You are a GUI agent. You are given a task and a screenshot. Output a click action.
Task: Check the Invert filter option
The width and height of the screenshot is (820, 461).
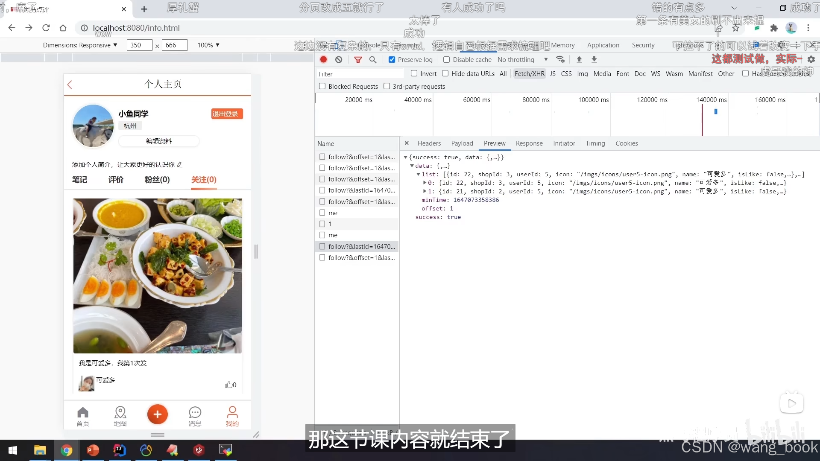[414, 73]
